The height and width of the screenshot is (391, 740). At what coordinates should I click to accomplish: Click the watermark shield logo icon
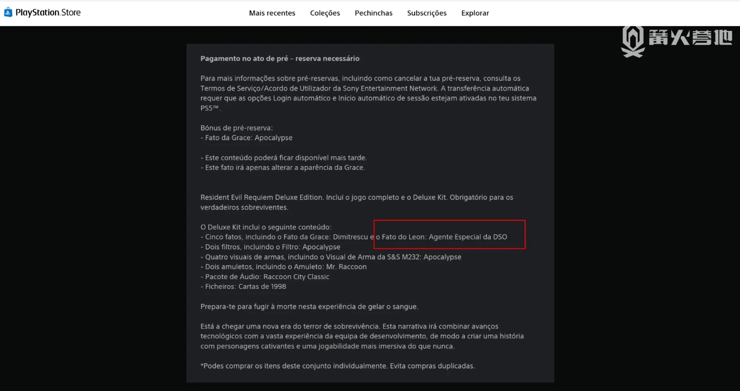click(633, 41)
